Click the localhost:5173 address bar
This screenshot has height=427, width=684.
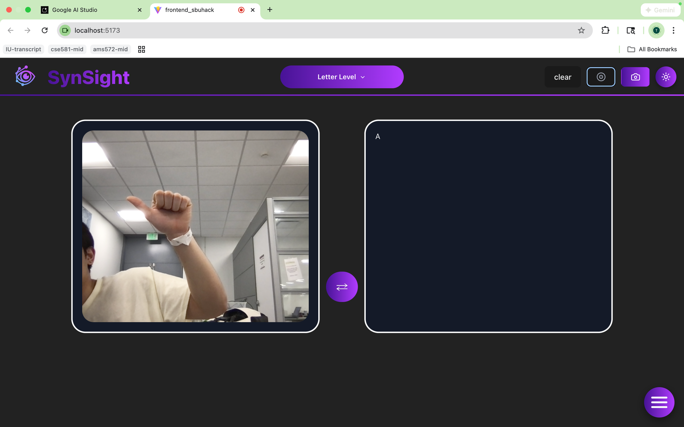click(x=301, y=30)
